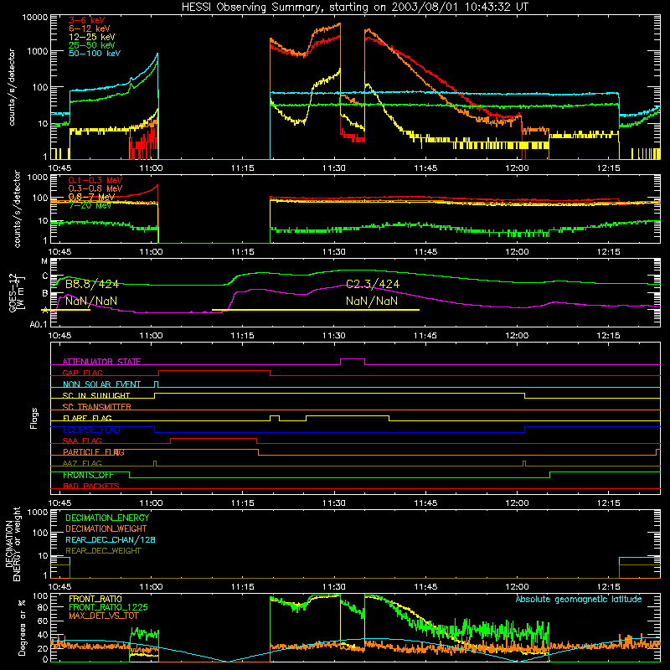670x670 pixels.
Task: Select the NON_SOLAR_EVENT flag label
Action: click(101, 384)
